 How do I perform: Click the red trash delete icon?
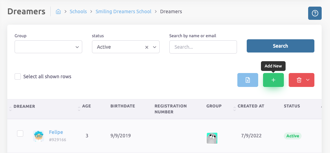click(x=299, y=80)
